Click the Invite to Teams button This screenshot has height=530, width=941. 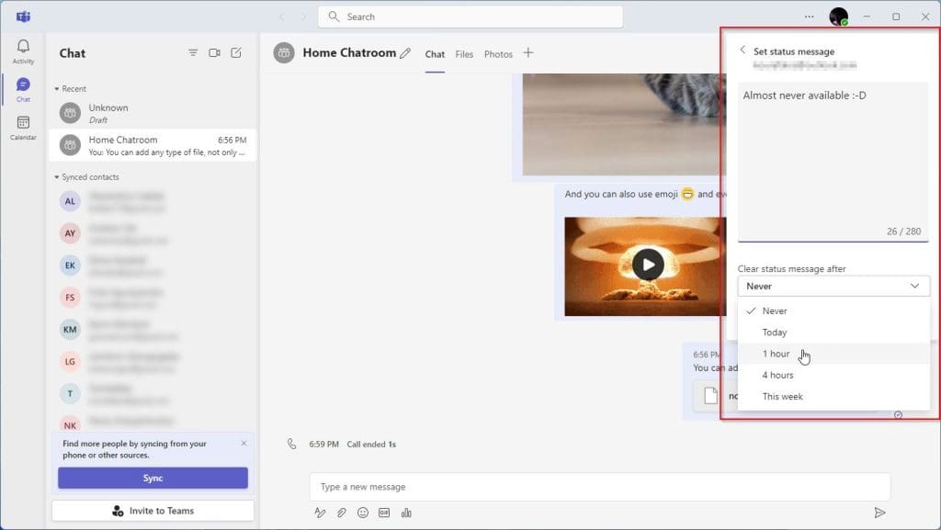pos(153,511)
